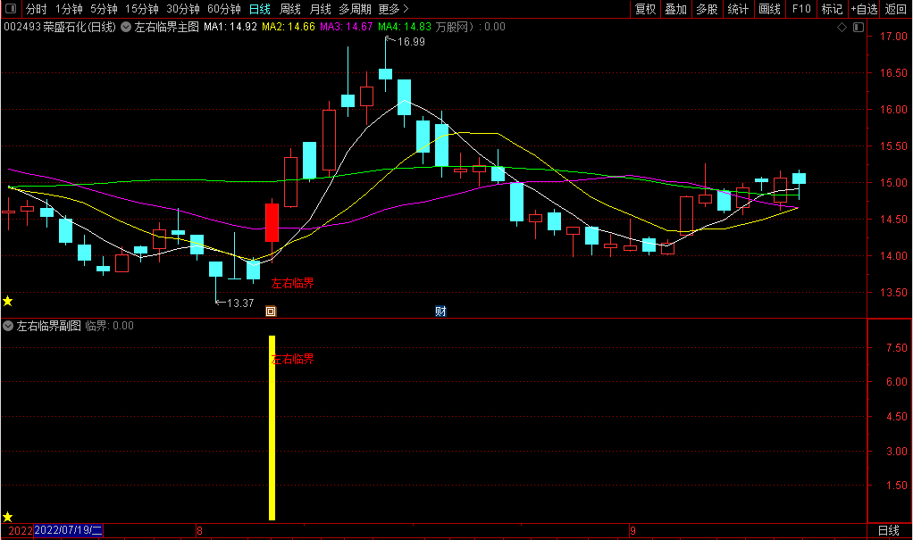Open the 财 financial marker icon
Screen dimensions: 913x540
pos(440,312)
